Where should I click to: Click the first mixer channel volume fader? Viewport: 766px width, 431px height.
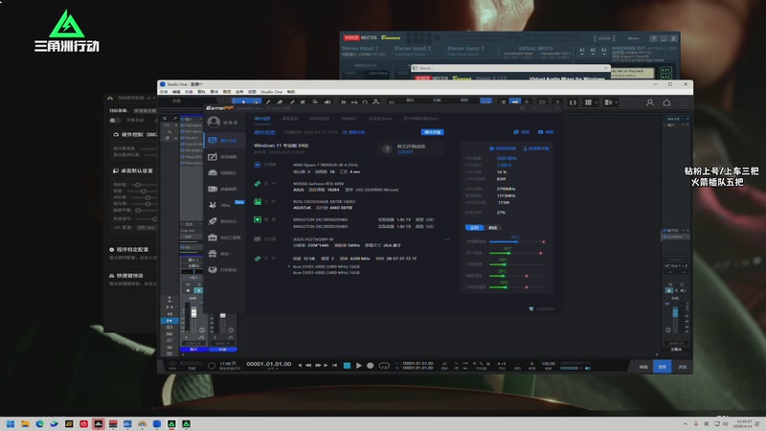point(193,313)
